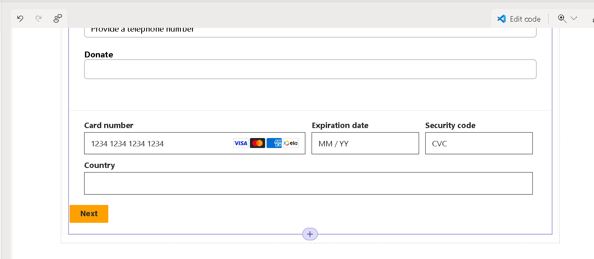This screenshot has width=594, height=259.
Task: Click the Visual Studio Code logo icon
Action: (x=502, y=19)
